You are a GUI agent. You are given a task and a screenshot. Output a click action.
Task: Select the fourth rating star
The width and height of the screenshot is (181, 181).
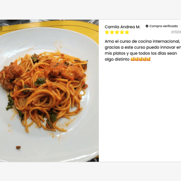pos(122,32)
